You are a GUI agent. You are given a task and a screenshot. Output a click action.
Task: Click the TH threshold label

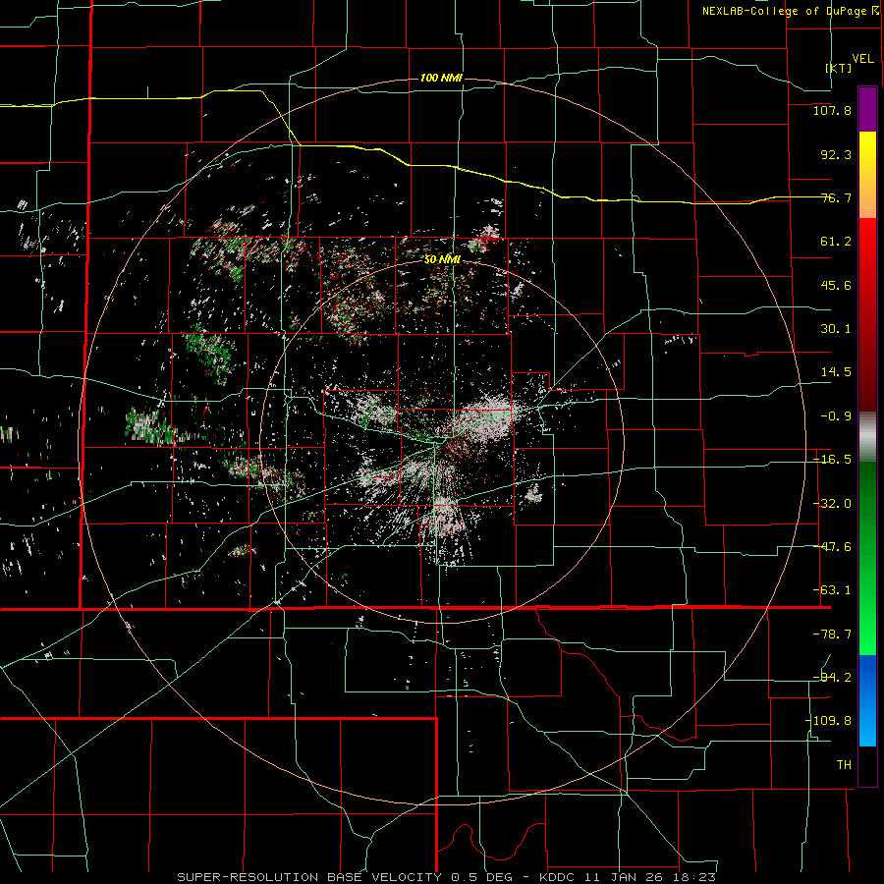(844, 764)
